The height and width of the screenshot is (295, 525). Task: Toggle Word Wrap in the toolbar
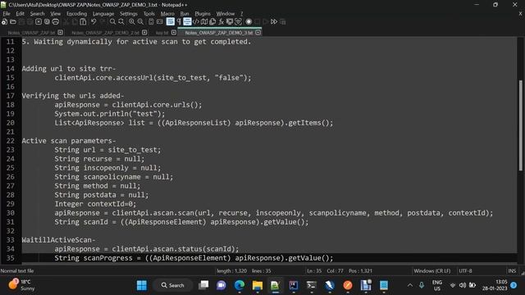(170, 22)
